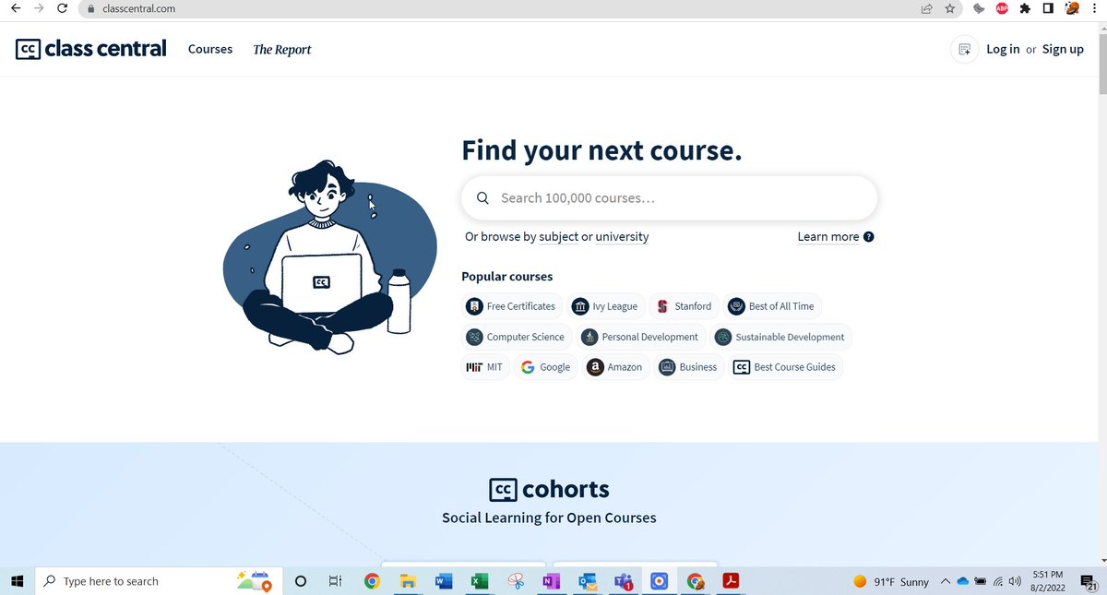Browse courses by university link
The image size is (1107, 595).
tap(622, 236)
